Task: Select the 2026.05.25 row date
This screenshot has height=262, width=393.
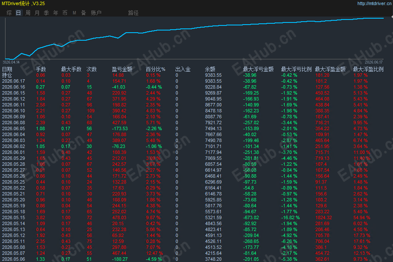Action: [x=14, y=182]
